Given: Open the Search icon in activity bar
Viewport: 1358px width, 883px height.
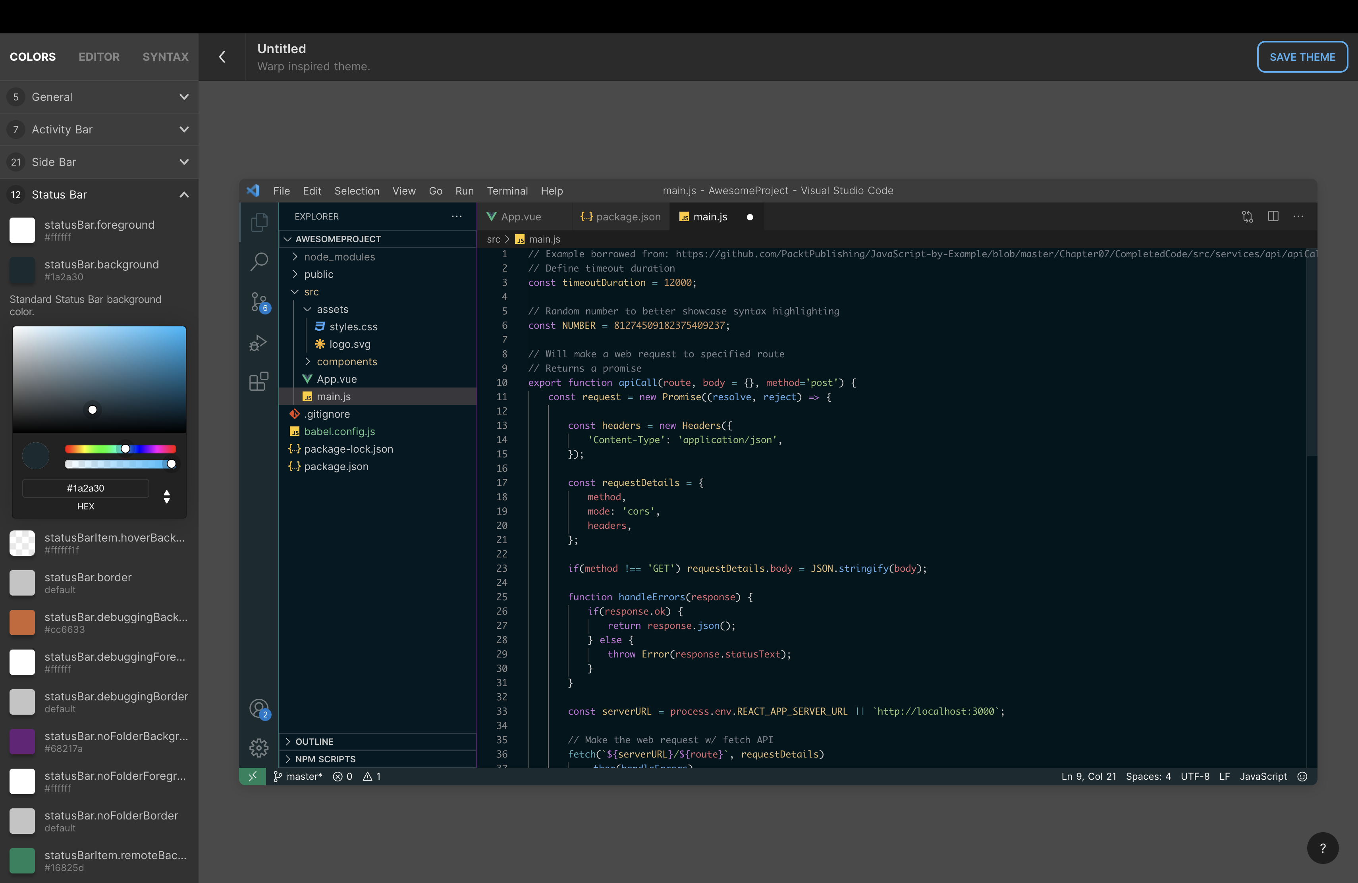Looking at the screenshot, I should point(259,262).
